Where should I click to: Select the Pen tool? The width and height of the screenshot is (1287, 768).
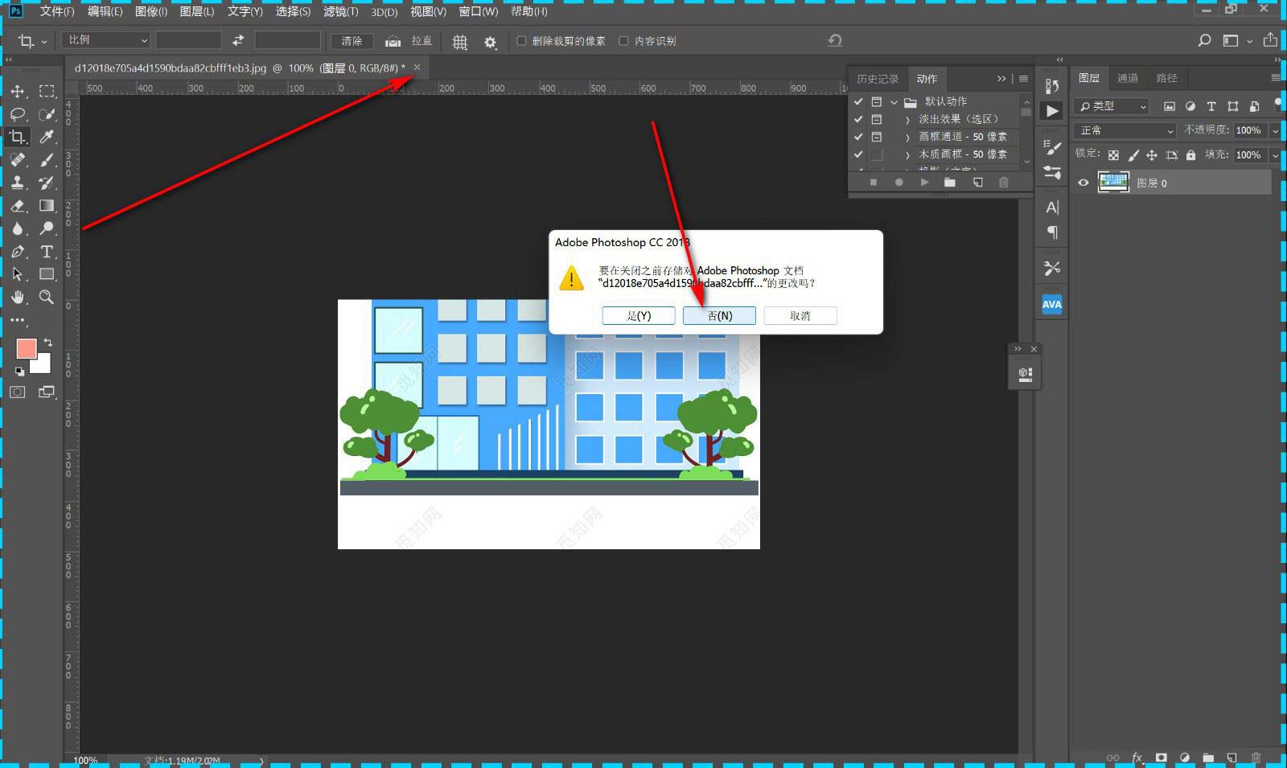click(x=18, y=252)
